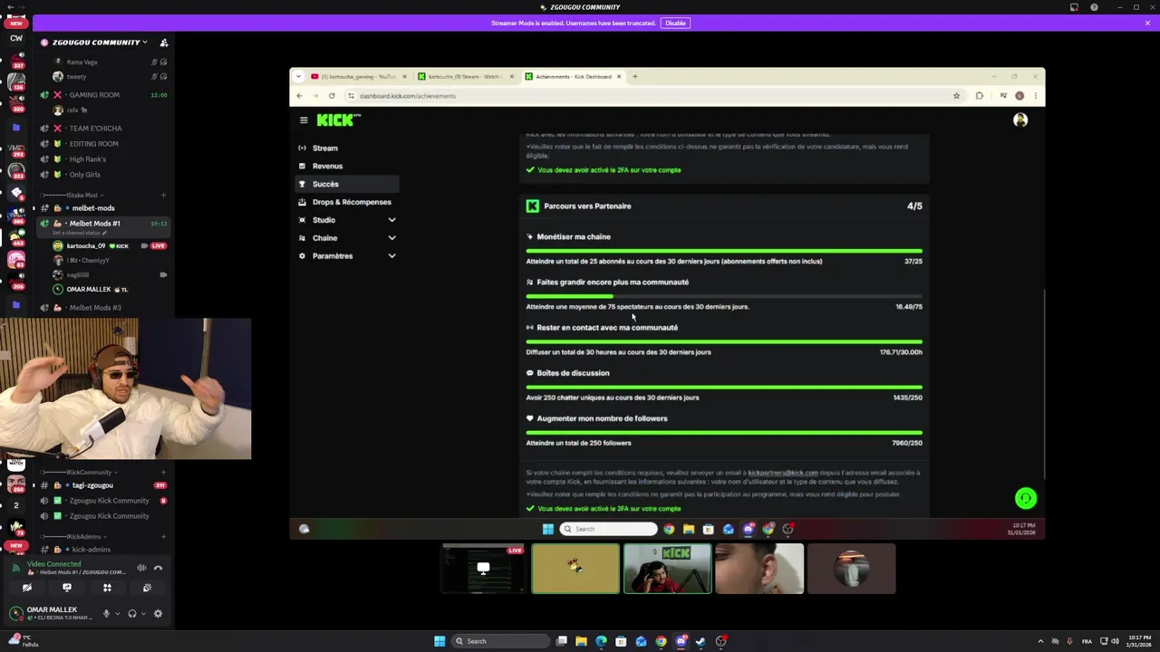
Task: Click the Boîtes de discussion progress bar
Action: click(724, 387)
